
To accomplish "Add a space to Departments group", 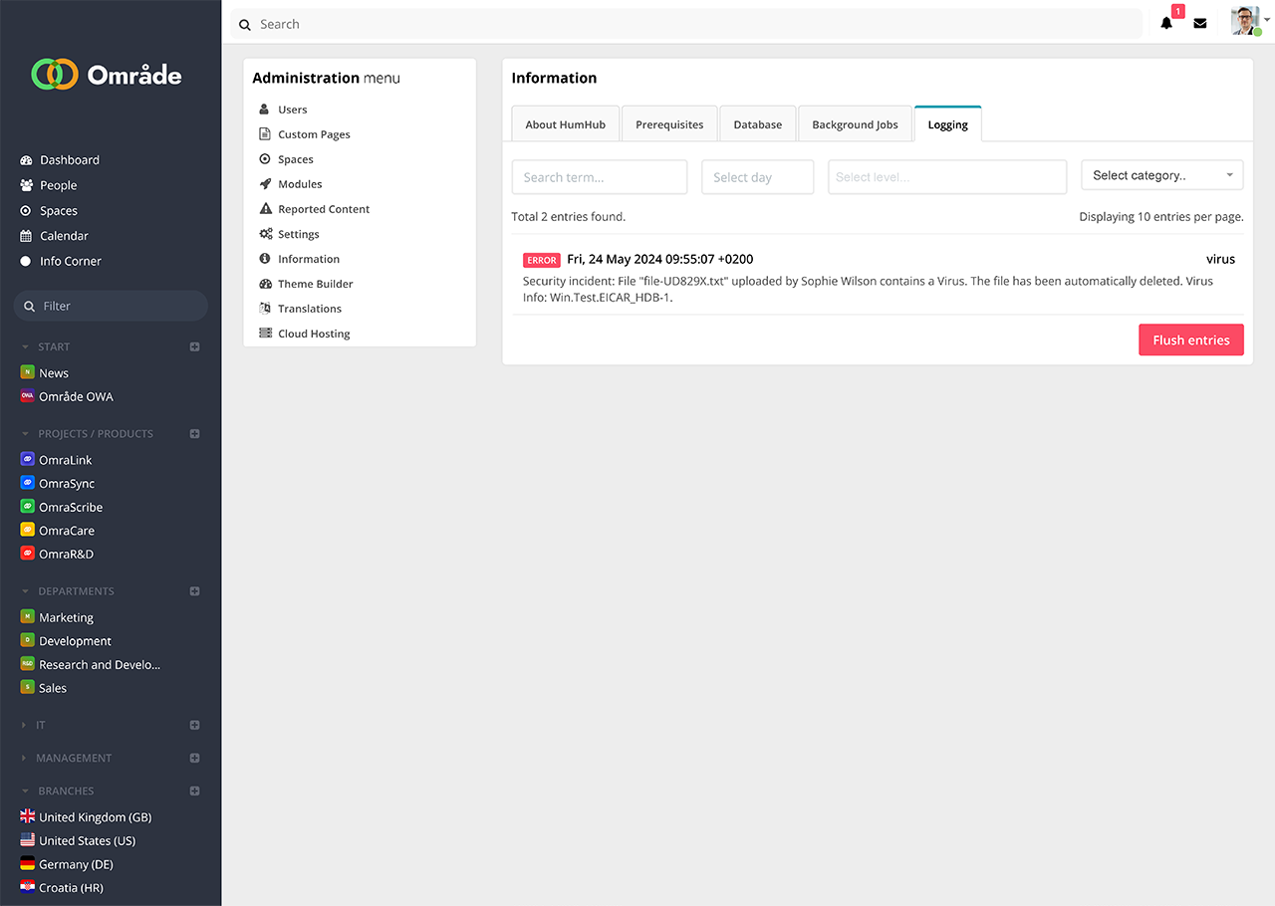I will pyautogui.click(x=195, y=591).
